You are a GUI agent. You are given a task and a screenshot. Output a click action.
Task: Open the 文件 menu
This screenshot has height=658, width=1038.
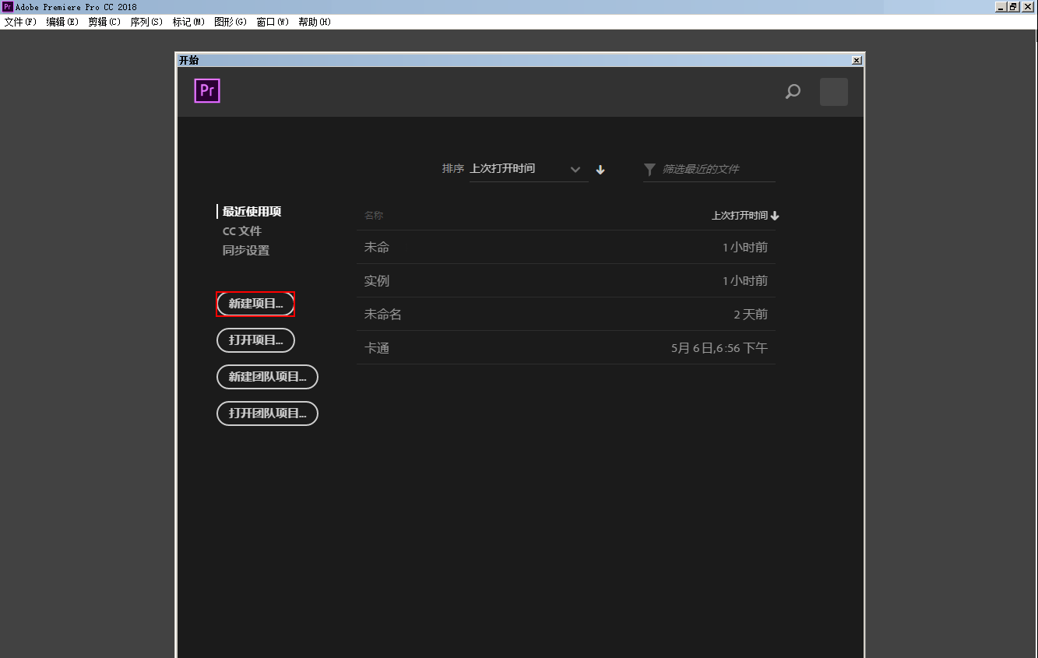click(20, 22)
